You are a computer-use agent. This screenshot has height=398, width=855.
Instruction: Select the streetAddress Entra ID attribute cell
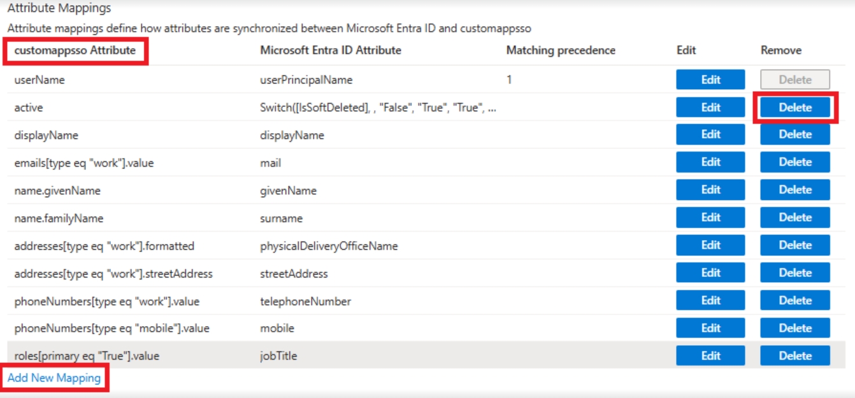[x=294, y=274]
